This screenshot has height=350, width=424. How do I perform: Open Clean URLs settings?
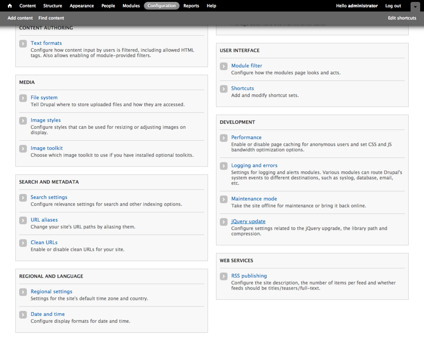click(x=44, y=243)
